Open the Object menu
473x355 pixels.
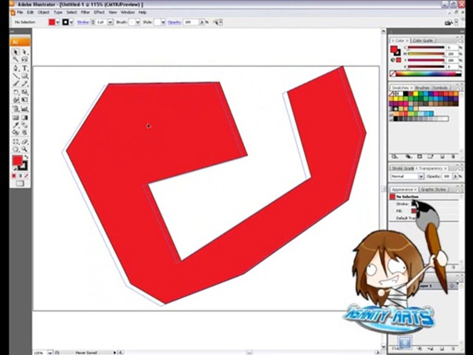[x=44, y=12]
